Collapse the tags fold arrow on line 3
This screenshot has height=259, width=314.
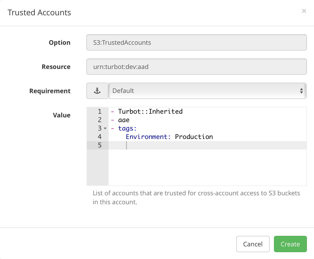[105, 128]
